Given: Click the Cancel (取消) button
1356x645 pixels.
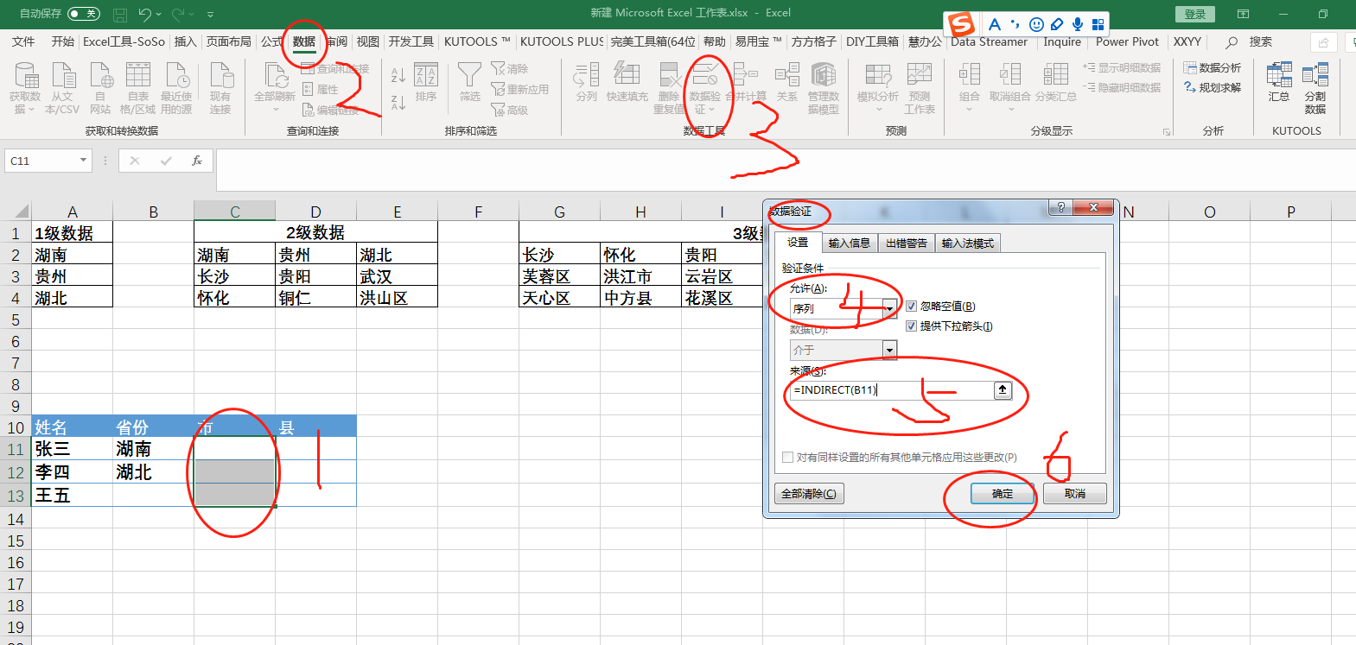Looking at the screenshot, I should click(x=1074, y=494).
